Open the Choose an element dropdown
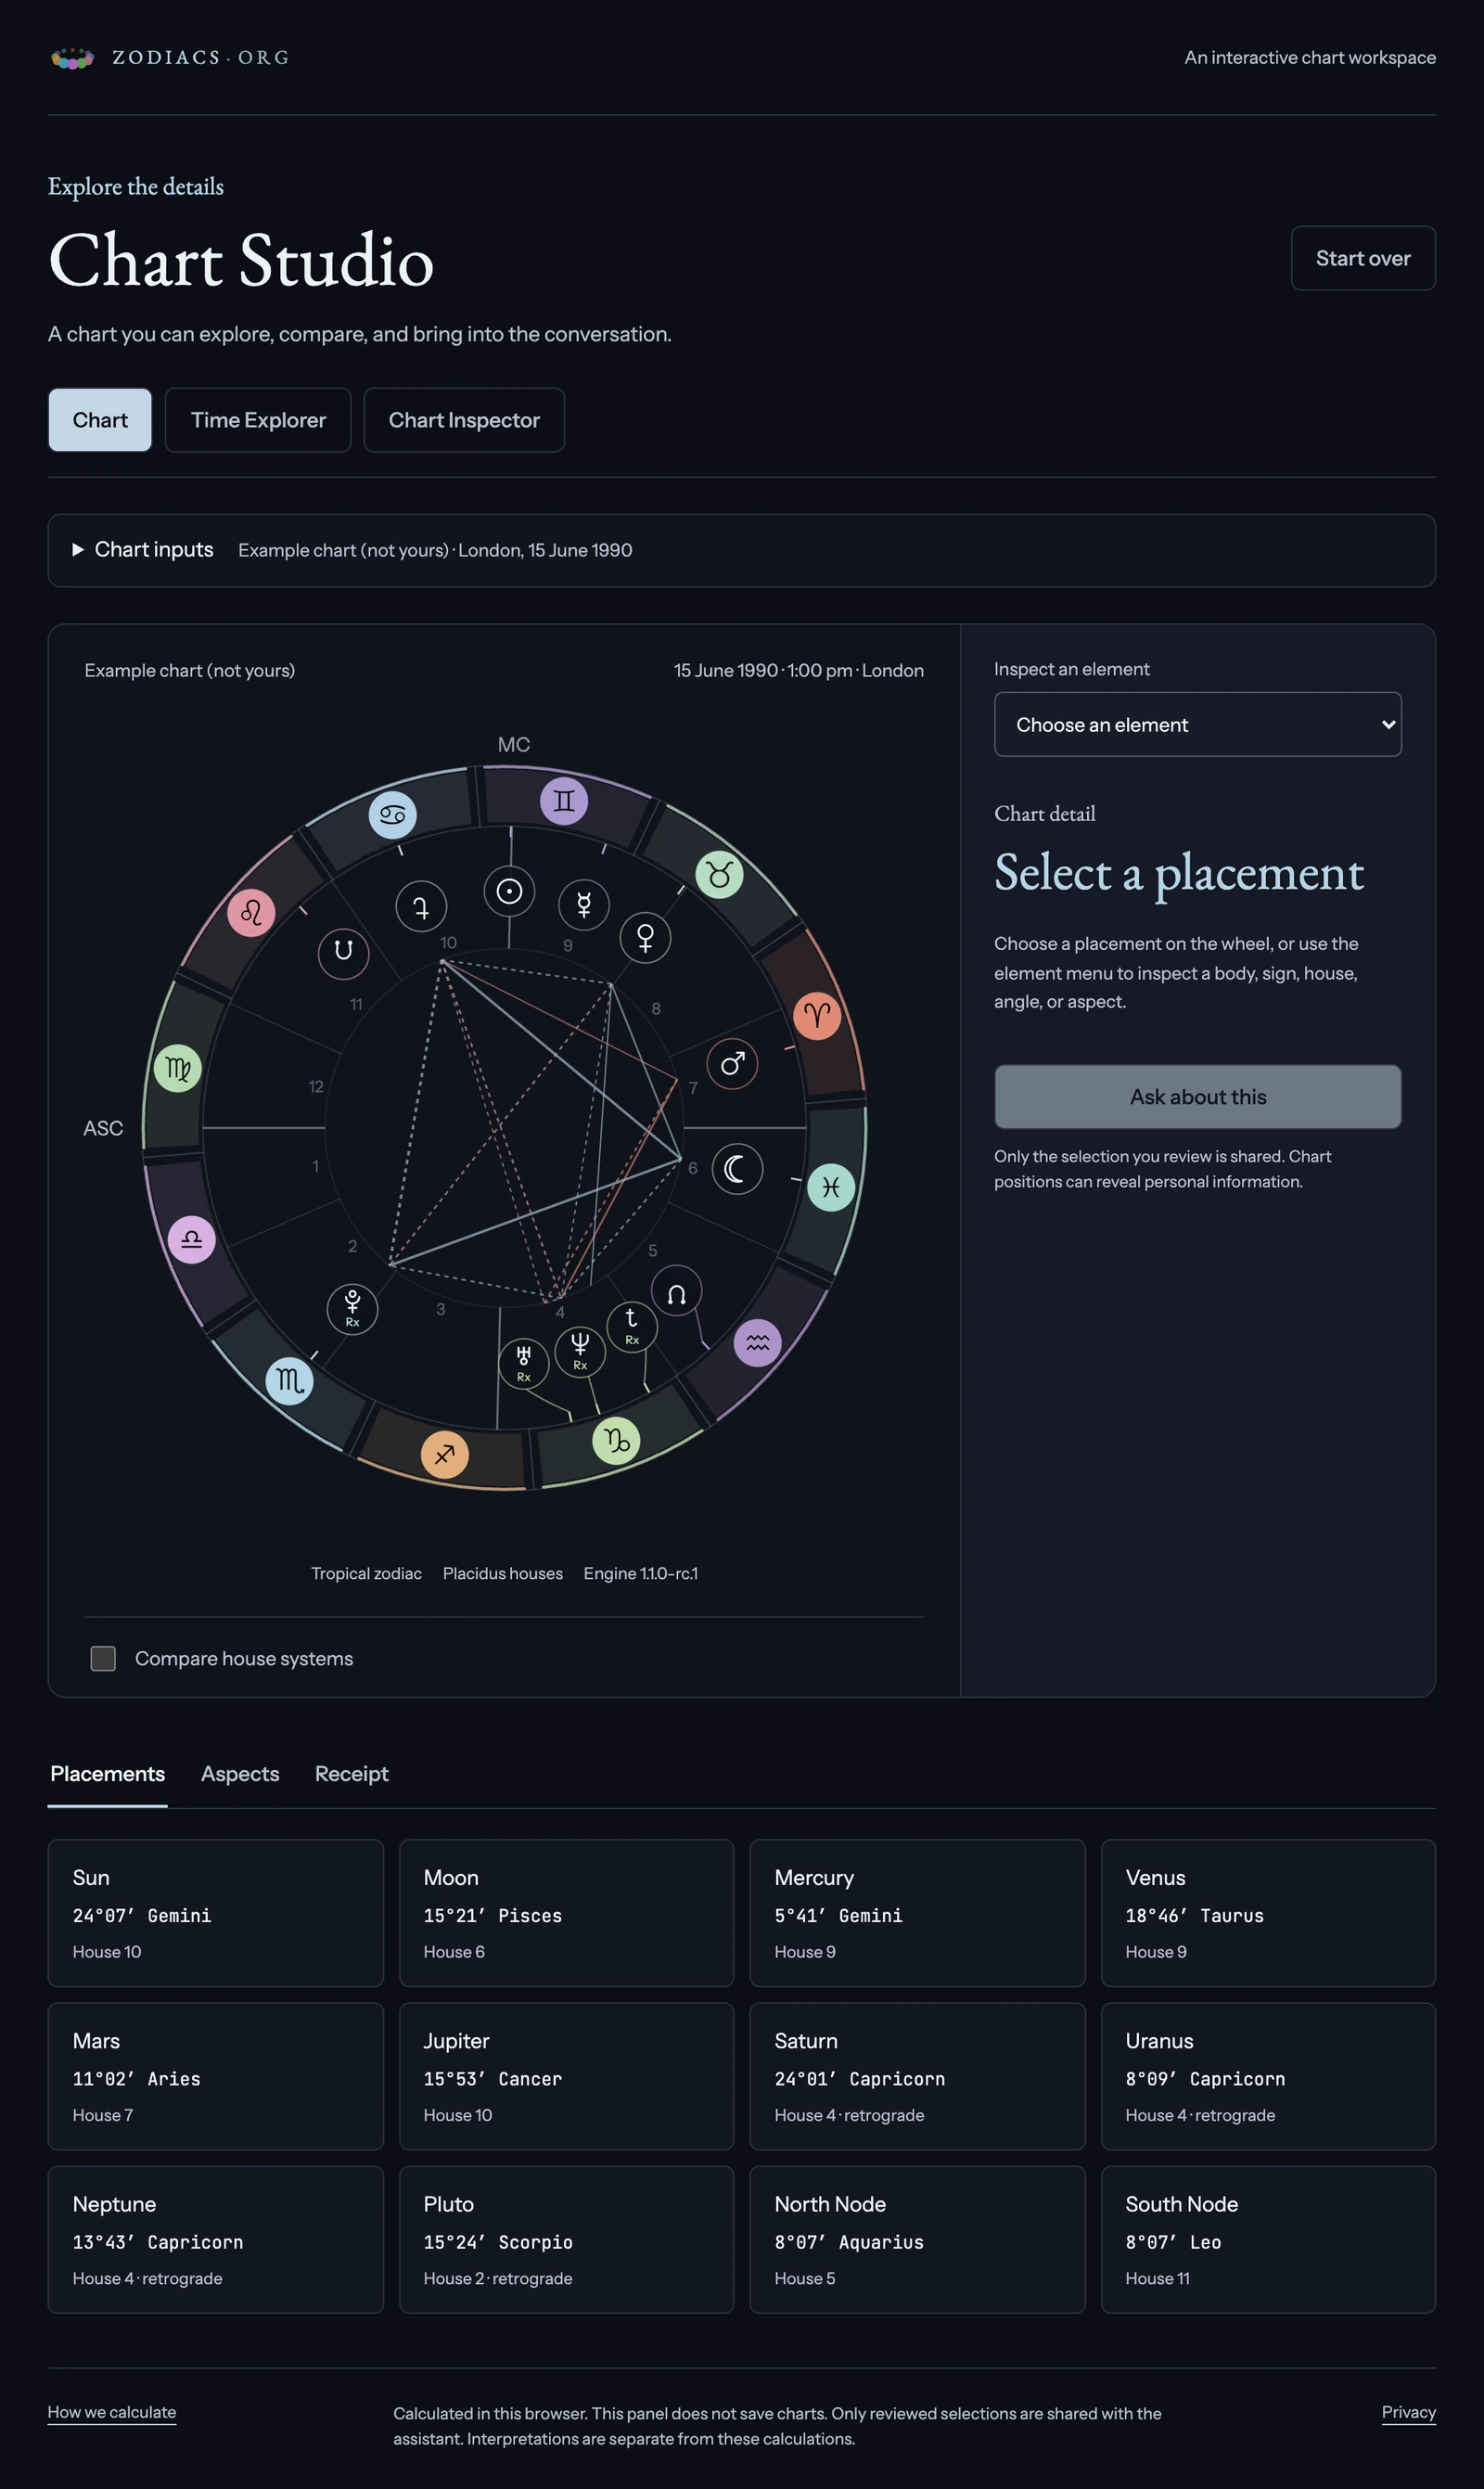 [x=1197, y=724]
